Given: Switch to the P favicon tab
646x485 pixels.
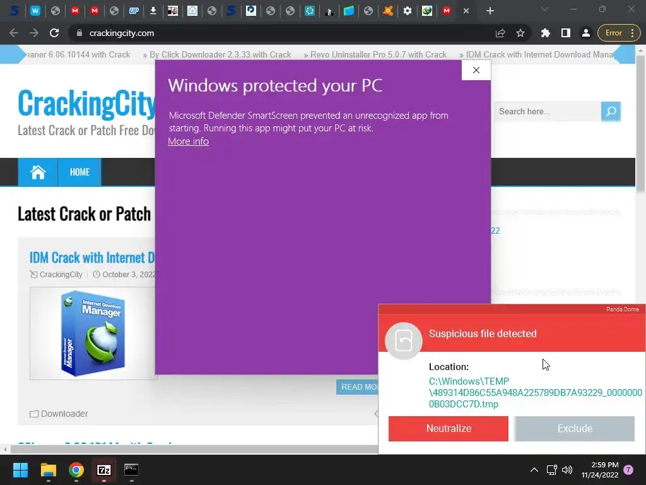Looking at the screenshot, I should tap(251, 11).
